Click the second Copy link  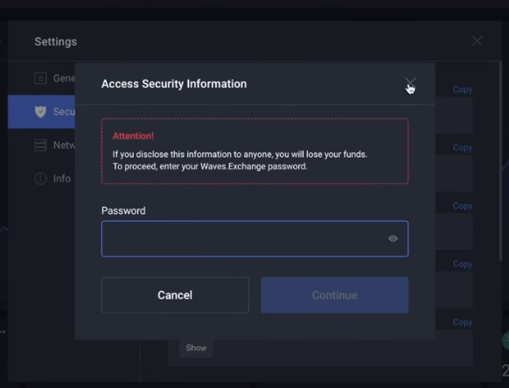pyautogui.click(x=463, y=147)
